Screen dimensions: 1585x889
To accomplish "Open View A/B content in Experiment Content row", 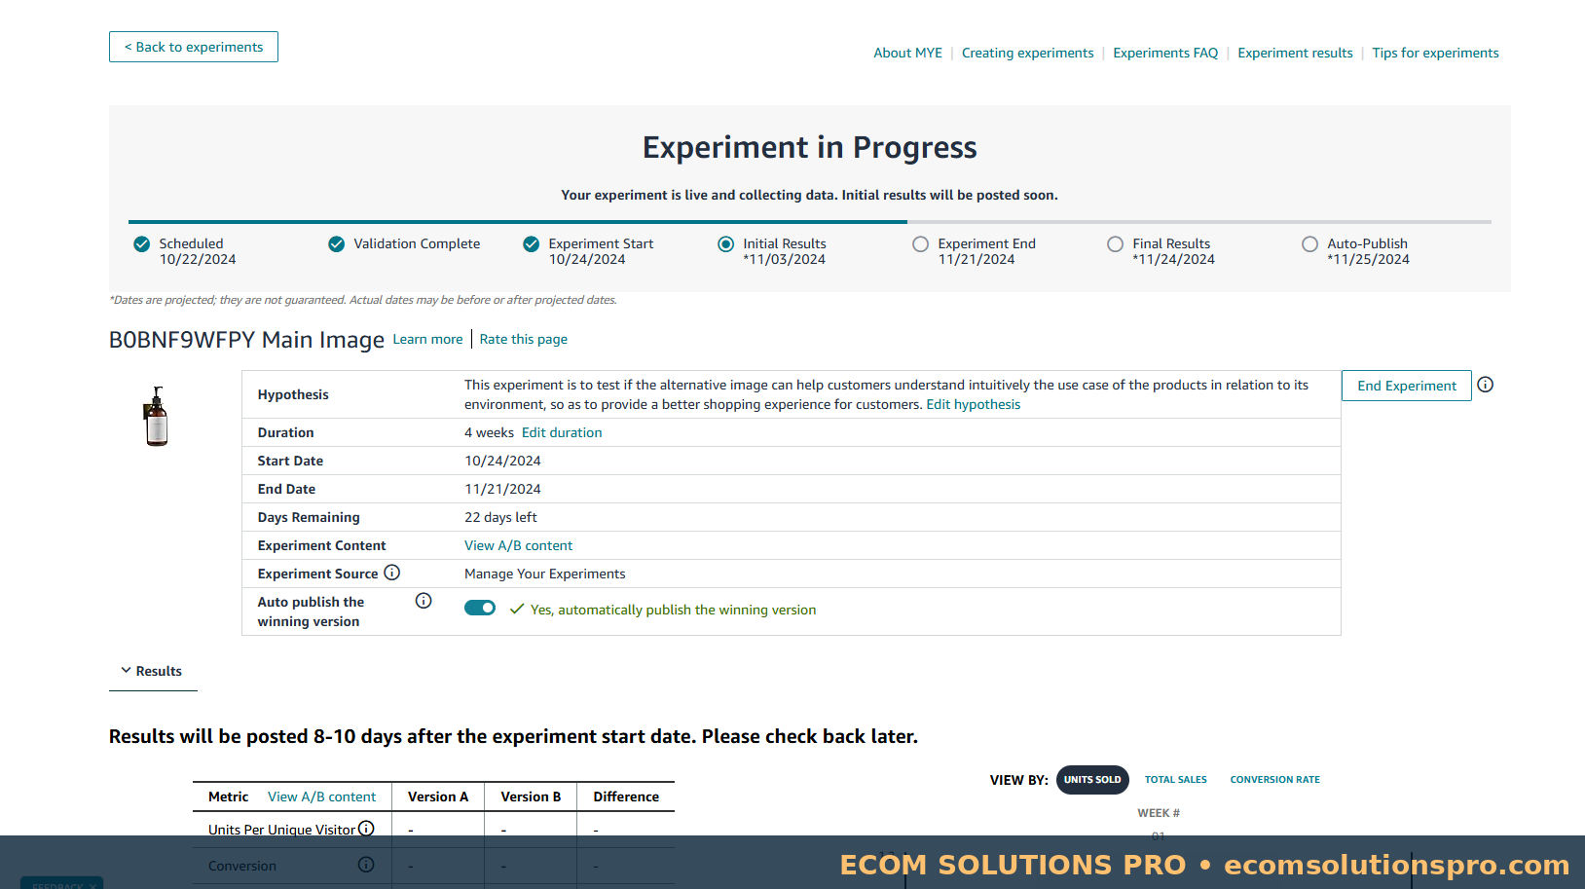I will coord(519,546).
